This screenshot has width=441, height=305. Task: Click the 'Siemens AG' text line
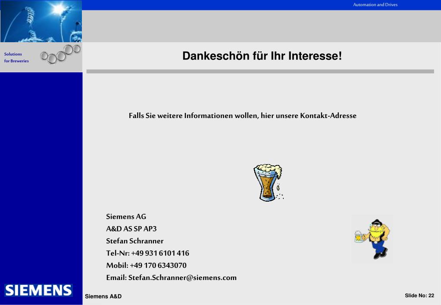tap(126, 217)
